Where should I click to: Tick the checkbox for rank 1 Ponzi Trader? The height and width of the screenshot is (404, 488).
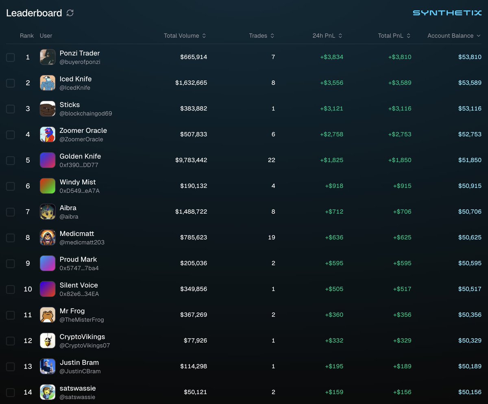tap(11, 57)
